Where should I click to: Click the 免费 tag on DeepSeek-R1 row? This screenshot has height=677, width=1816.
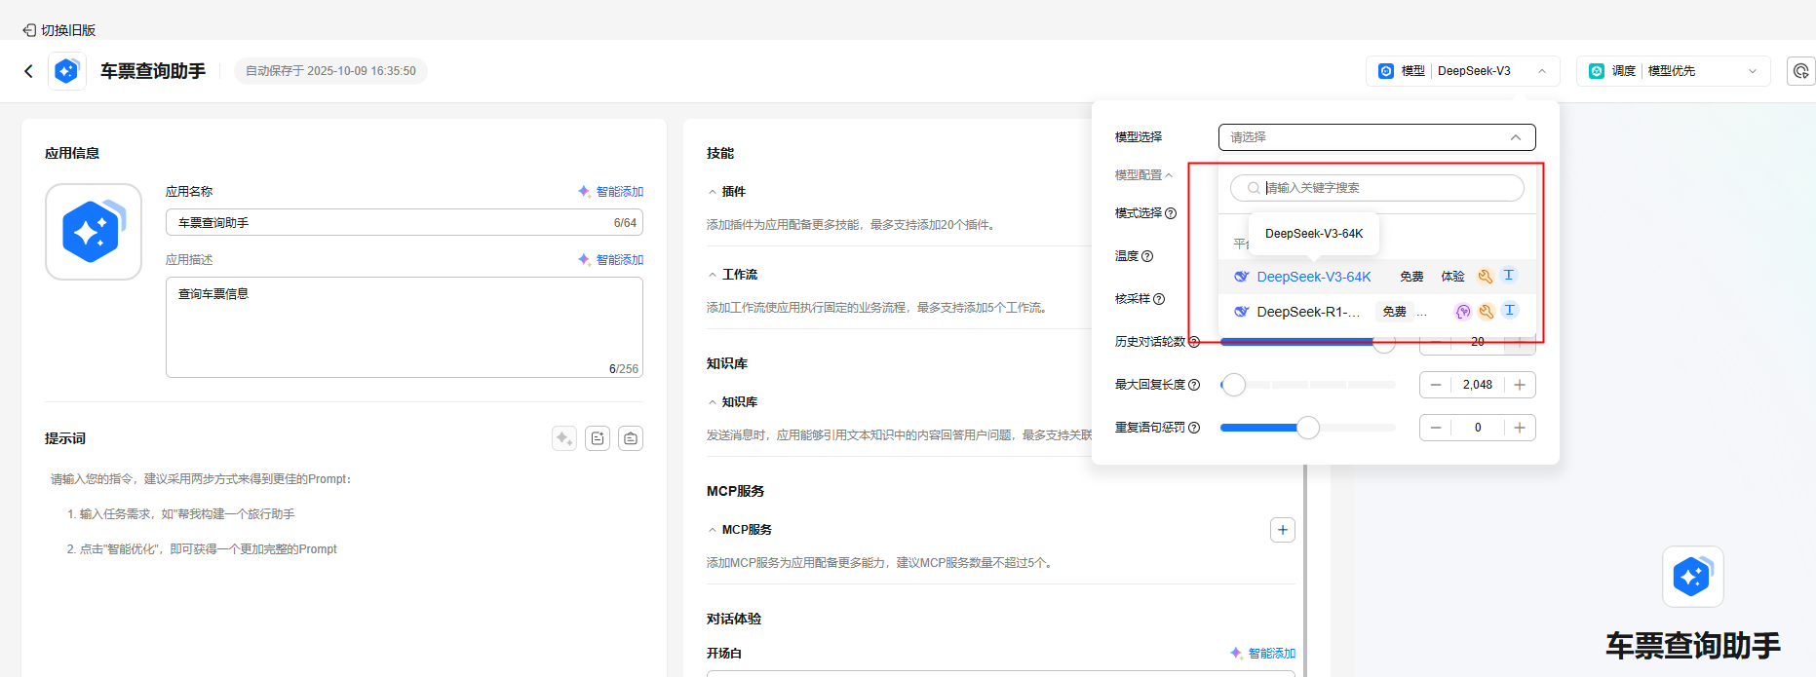click(1395, 312)
